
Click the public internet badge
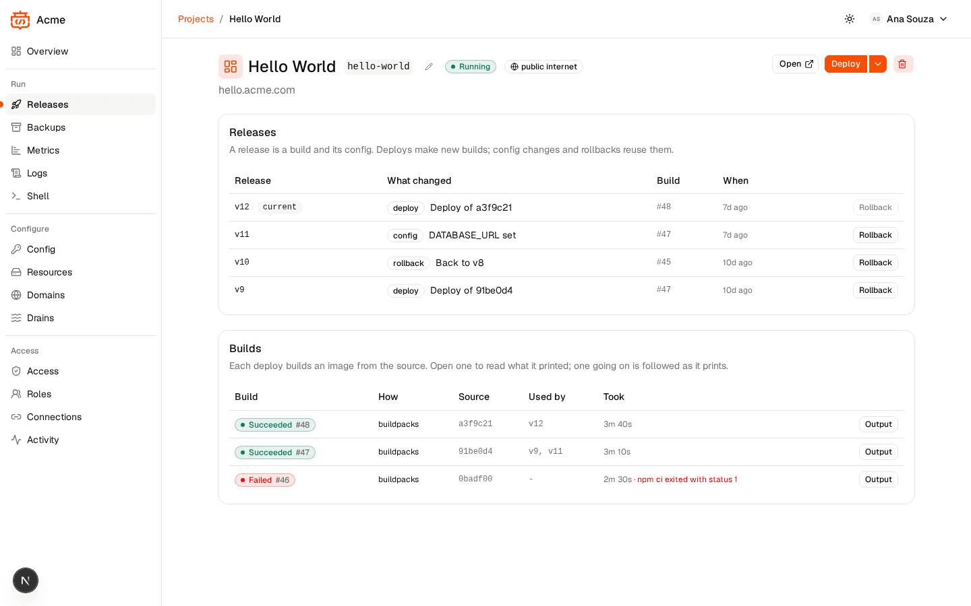point(543,67)
